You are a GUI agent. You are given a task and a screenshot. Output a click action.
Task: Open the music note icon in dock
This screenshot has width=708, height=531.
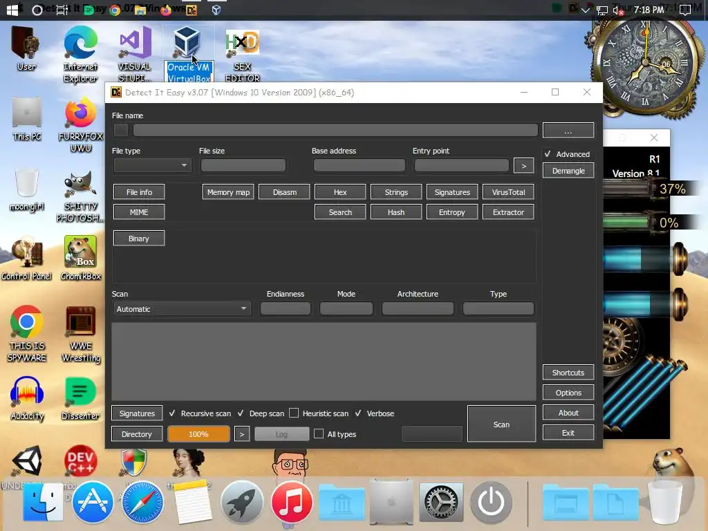292,502
